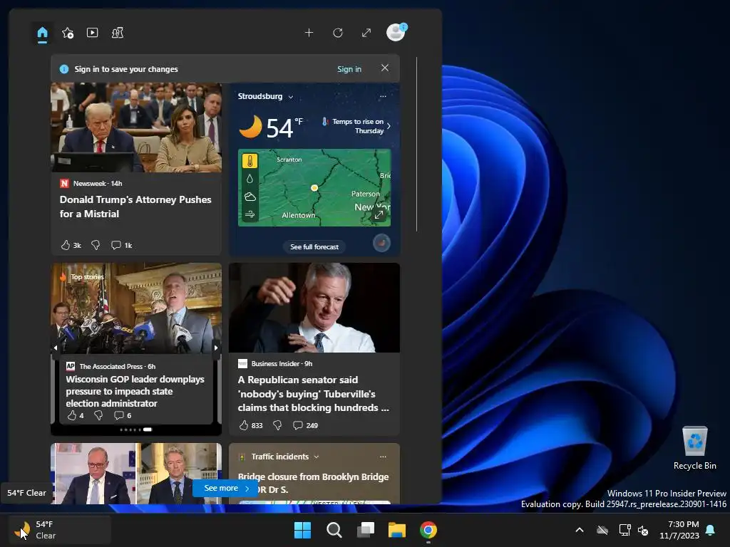
Task: Go to next top story arrow
Action: 216,348
